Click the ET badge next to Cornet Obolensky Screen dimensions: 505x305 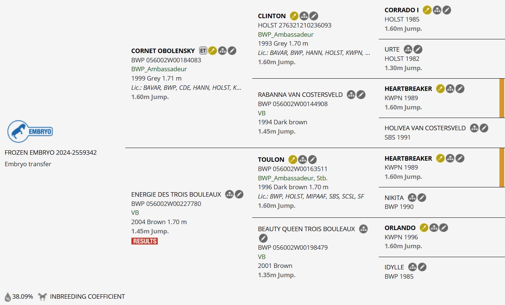[203, 51]
